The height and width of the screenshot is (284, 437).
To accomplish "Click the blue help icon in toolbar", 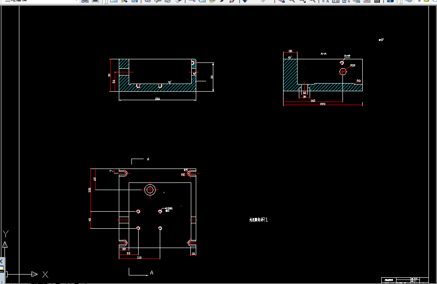I will [x=391, y=1].
